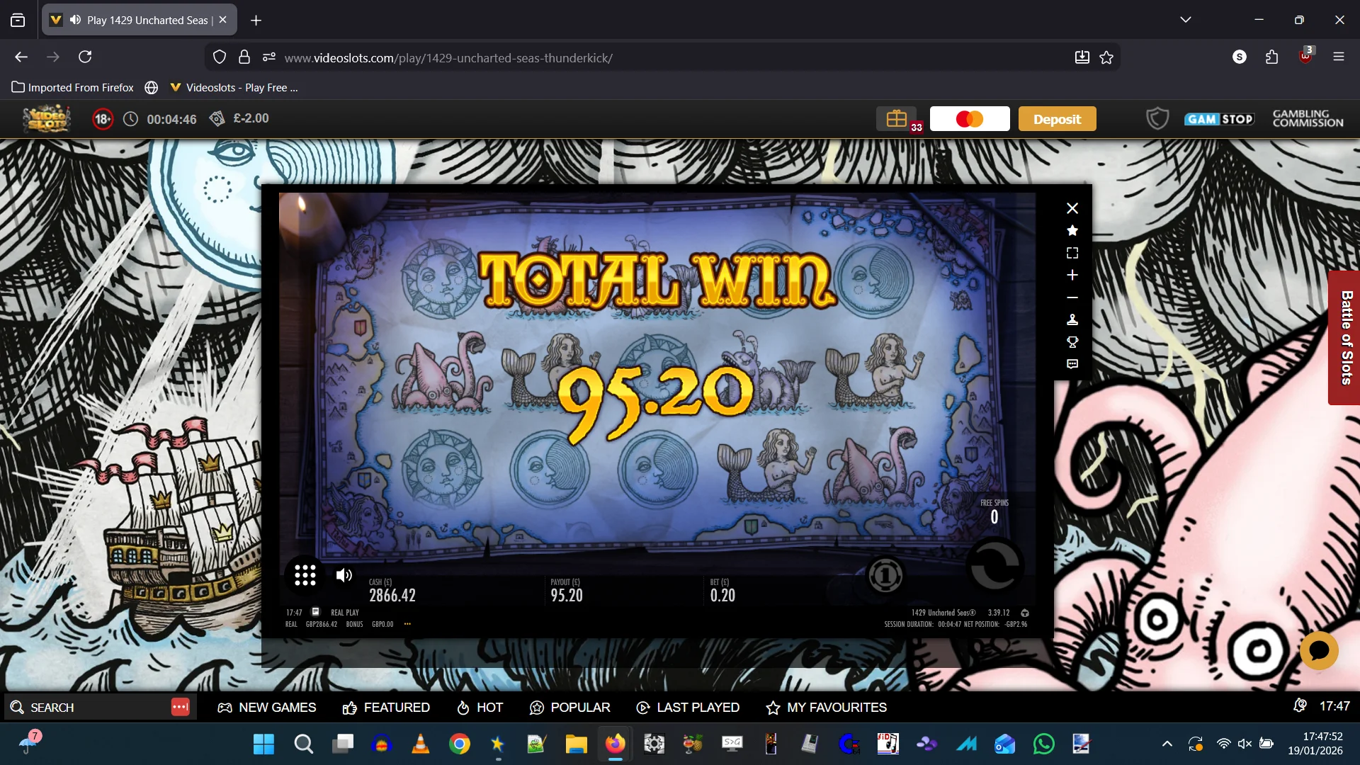Open the Last Played category

(688, 707)
